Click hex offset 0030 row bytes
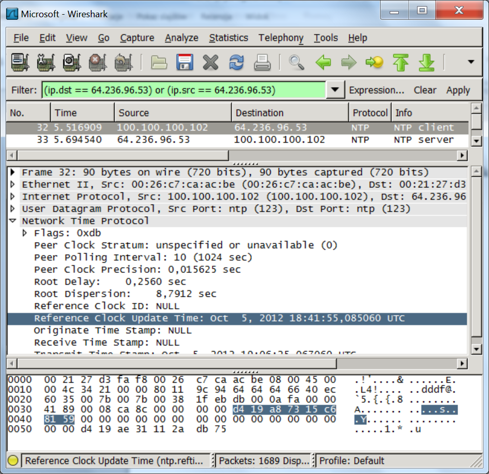Screen dimensions: 489x474 (x=190, y=409)
